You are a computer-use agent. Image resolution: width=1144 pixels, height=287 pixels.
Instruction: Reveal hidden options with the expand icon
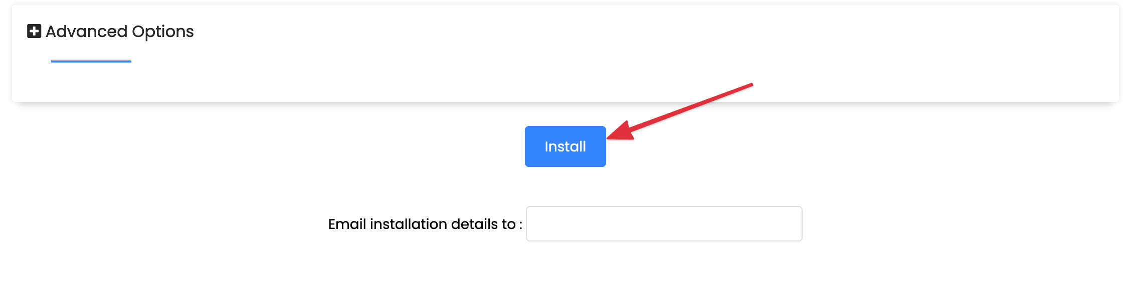tap(34, 31)
